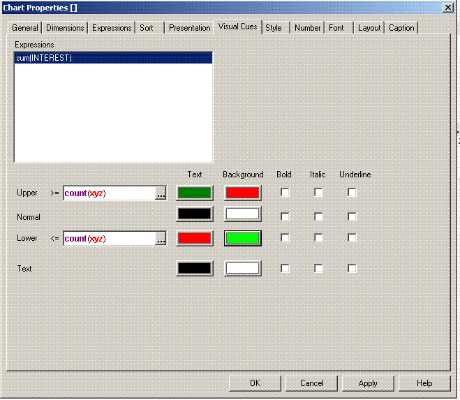Enable Bold for the Lower row

pos(285,238)
